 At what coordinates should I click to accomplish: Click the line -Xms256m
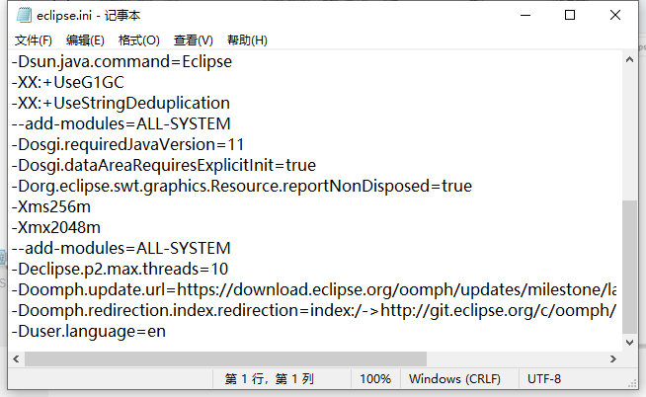51,206
